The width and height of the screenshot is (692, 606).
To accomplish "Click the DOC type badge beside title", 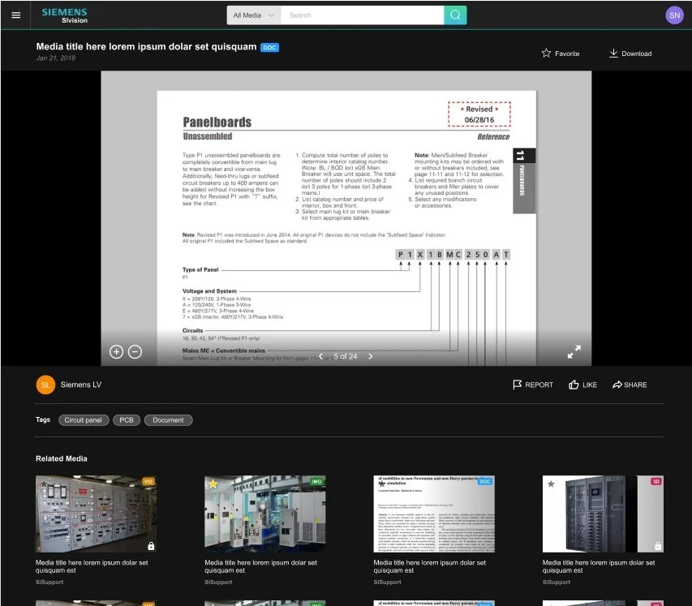I will pos(269,48).
